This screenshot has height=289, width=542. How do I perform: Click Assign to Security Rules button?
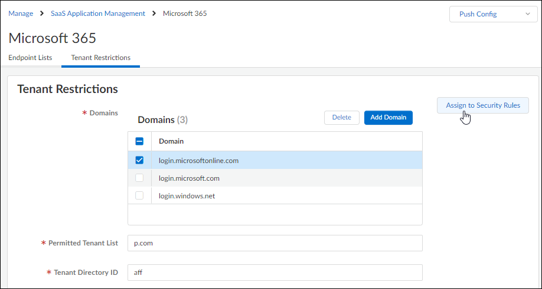(x=482, y=105)
